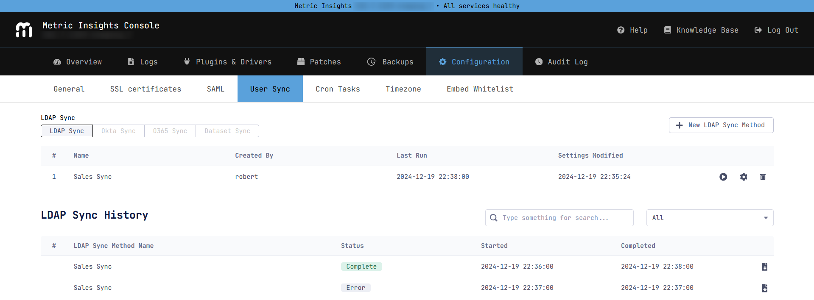814x300 pixels.
Task: Click the Knowledge Base book icon
Action: (x=667, y=30)
